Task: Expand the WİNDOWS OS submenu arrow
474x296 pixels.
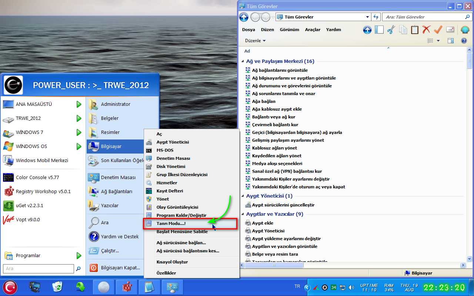Action: 79,147
